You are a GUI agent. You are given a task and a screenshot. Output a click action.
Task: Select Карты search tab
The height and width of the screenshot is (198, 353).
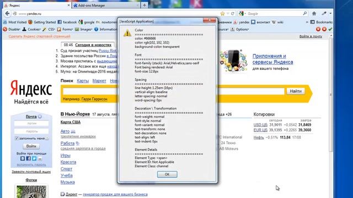pos(83,81)
